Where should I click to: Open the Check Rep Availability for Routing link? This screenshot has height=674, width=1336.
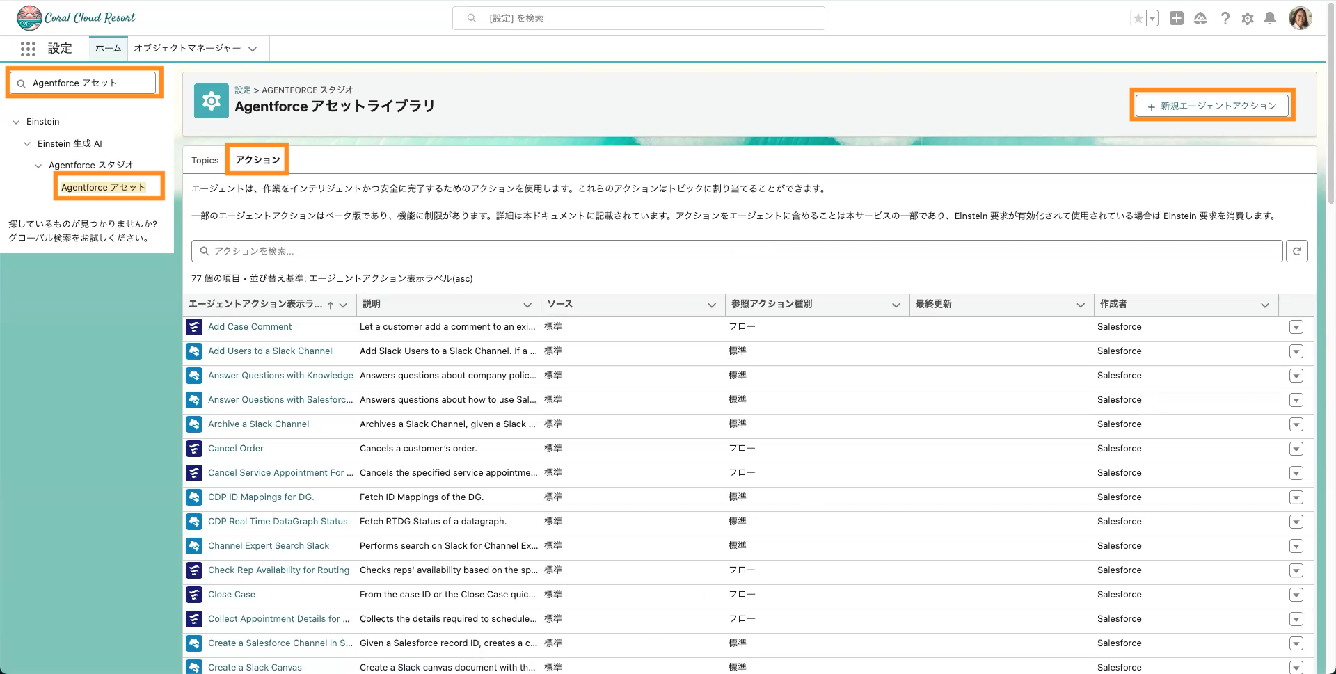(278, 570)
